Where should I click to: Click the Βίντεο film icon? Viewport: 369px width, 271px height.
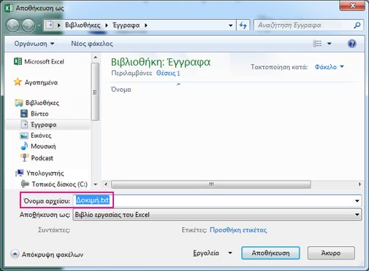24,114
